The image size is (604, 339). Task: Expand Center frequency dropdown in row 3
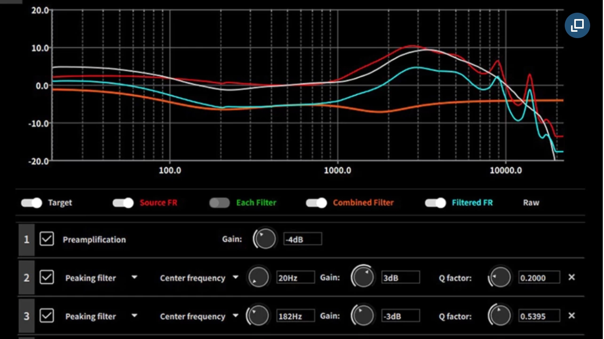click(x=236, y=316)
